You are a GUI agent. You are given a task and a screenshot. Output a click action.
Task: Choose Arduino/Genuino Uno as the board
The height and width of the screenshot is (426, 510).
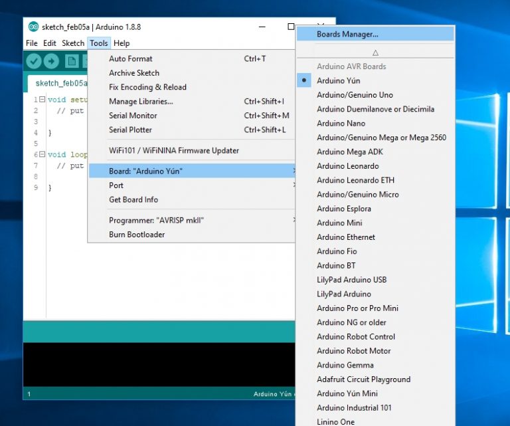tap(355, 95)
